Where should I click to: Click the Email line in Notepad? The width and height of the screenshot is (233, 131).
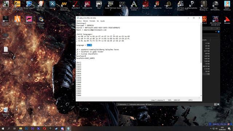[91, 30]
